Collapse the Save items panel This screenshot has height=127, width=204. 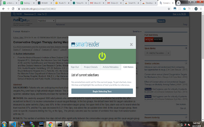click(x=186, y=48)
